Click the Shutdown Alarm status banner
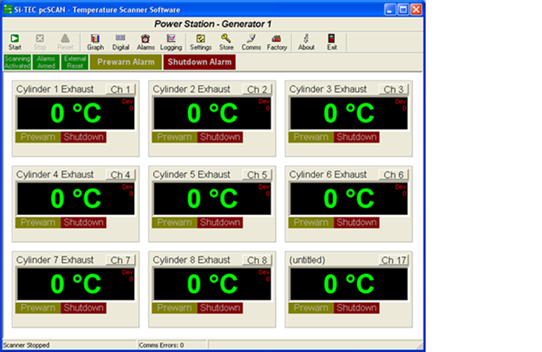The width and height of the screenshot is (542, 352). [199, 62]
